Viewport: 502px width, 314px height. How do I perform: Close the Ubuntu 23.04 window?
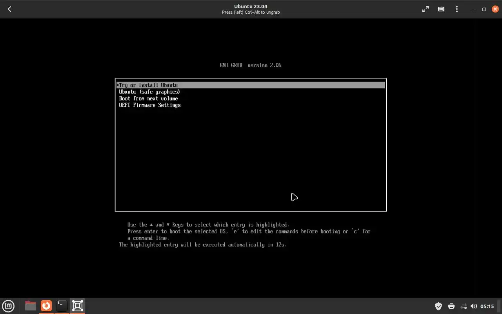(x=495, y=9)
